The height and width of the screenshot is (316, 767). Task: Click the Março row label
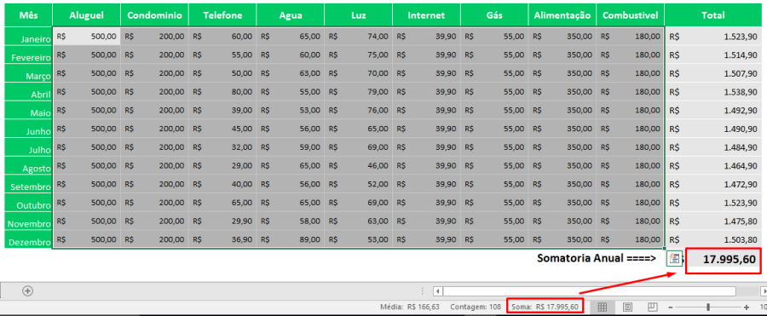coord(28,73)
